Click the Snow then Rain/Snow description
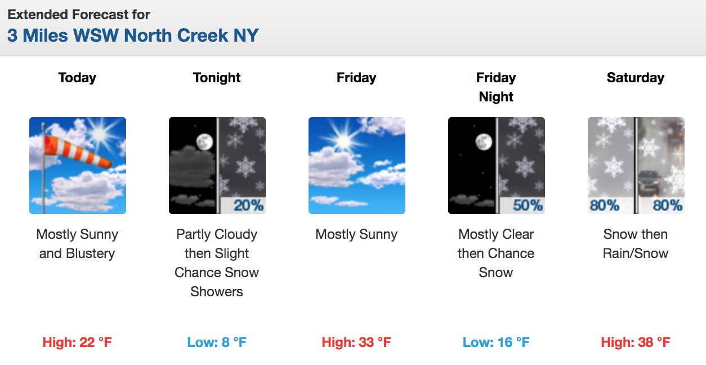706x365 pixels. point(636,244)
